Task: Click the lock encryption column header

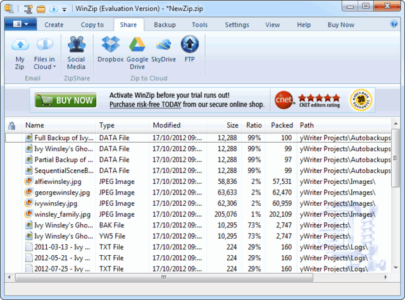Action: [11, 126]
